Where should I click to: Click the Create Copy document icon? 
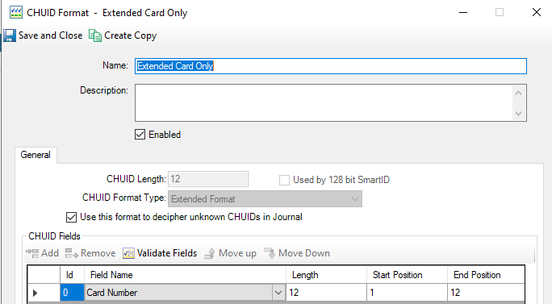click(95, 35)
